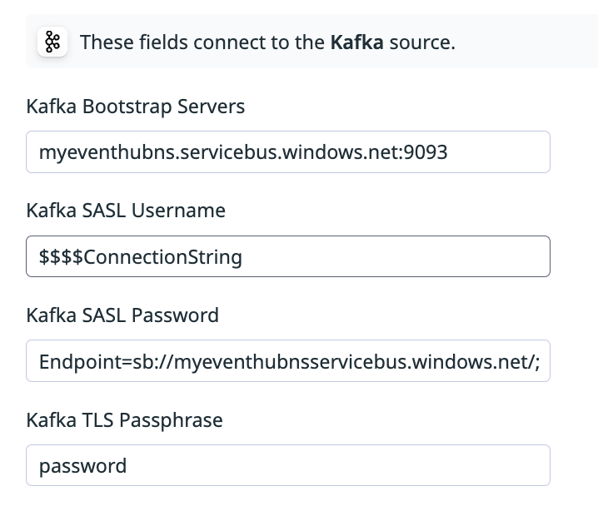The height and width of the screenshot is (516, 598).
Task: Click the 'Kafka Bootstrap Servers' label
Action: (136, 107)
